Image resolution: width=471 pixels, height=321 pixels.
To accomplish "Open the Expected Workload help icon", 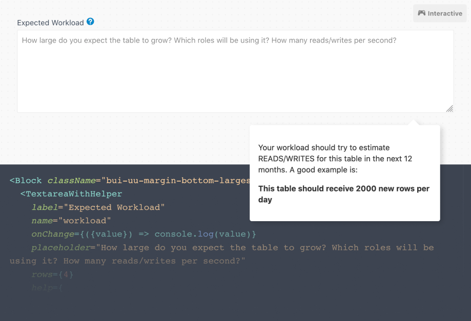I will [91, 22].
